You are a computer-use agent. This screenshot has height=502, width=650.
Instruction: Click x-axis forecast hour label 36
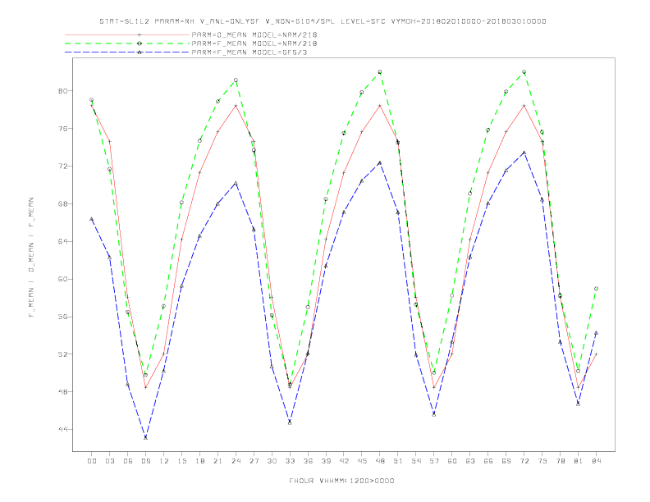point(308,461)
